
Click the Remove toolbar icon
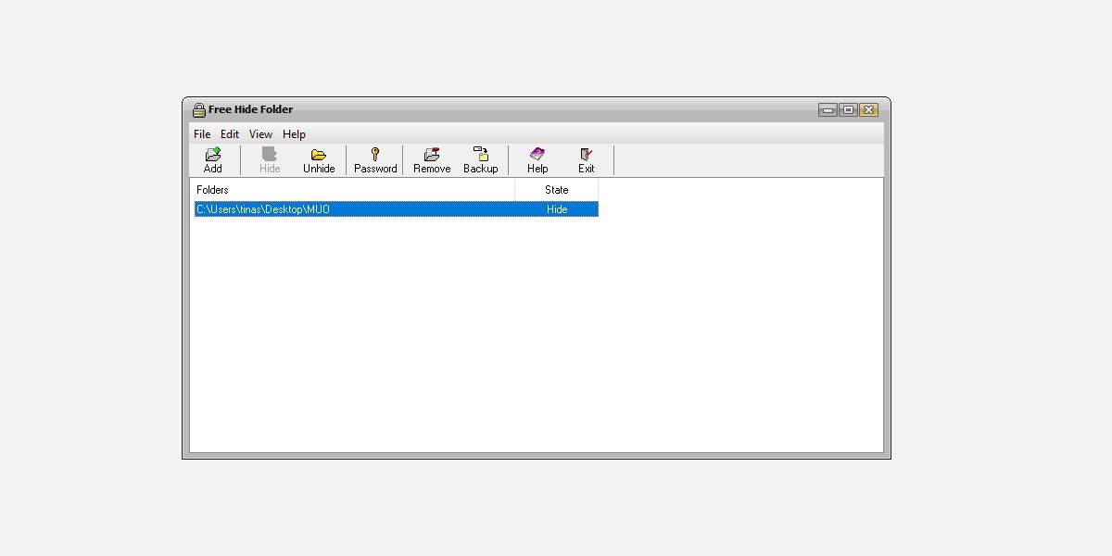tap(432, 154)
